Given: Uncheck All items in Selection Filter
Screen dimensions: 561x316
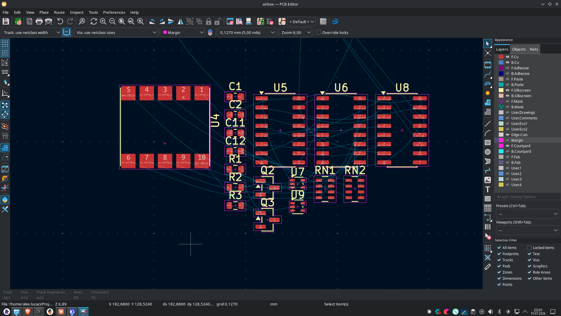Looking at the screenshot, I should [x=499, y=248].
